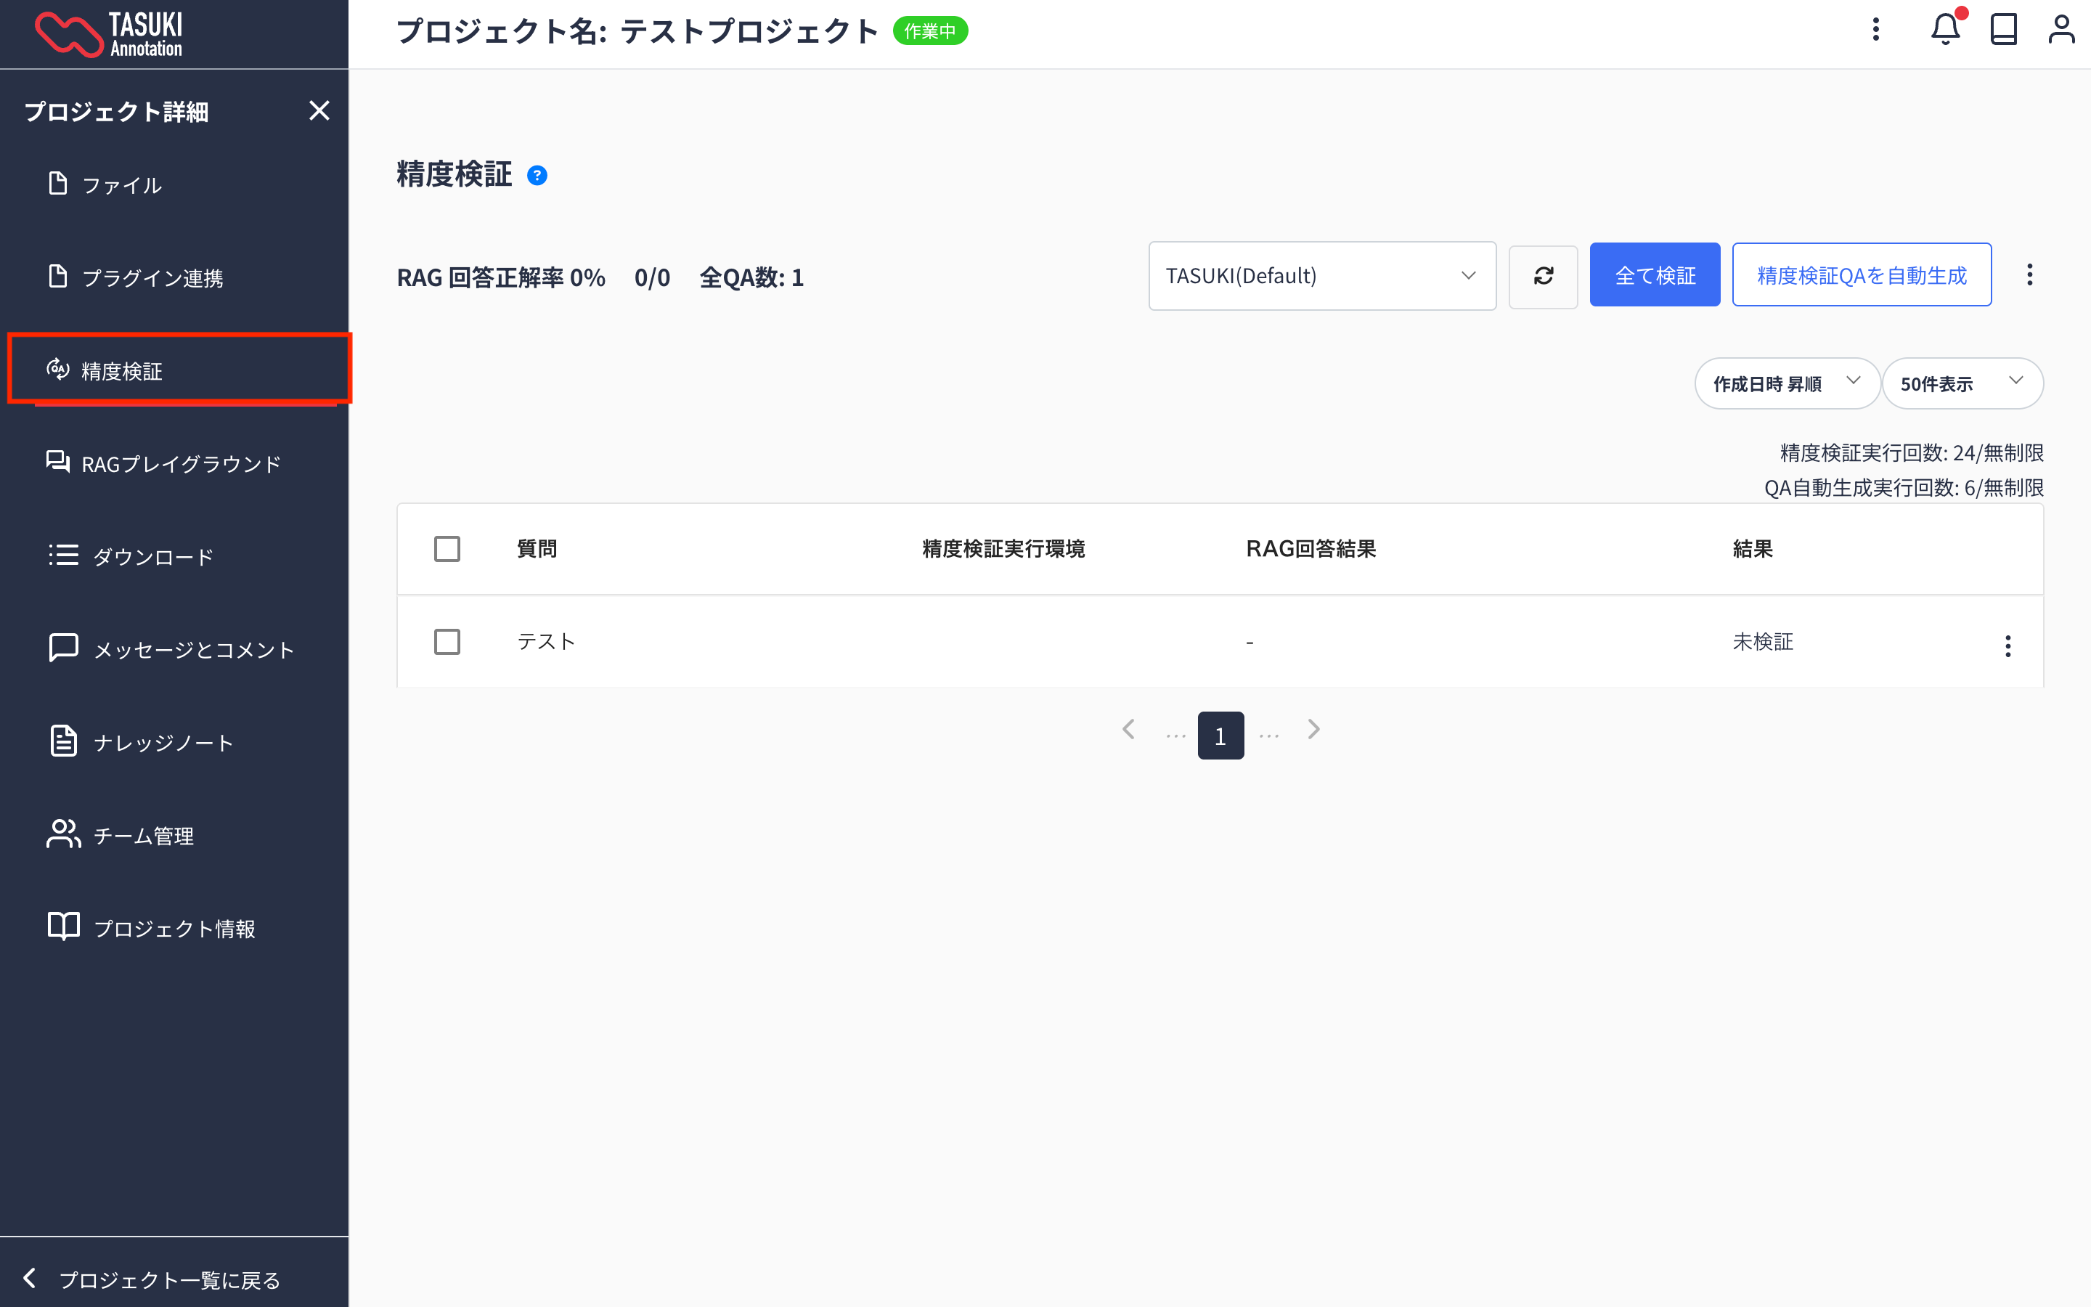Toggle the select-all checkbox in table header
Image resolution: width=2091 pixels, height=1307 pixels.
(447, 549)
